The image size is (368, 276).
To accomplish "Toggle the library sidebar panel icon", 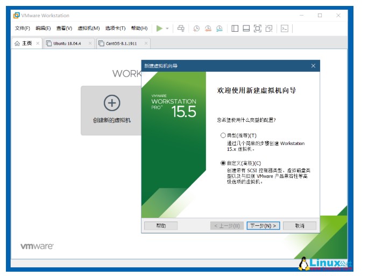I will tap(235, 29).
